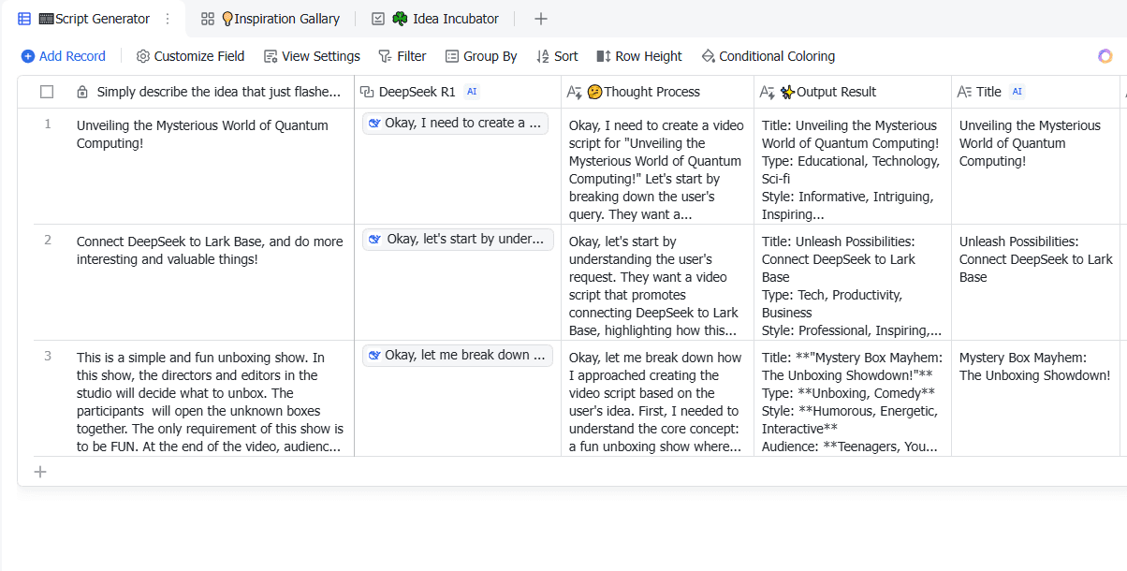Switch to the Idea Incubator tab

point(435,19)
